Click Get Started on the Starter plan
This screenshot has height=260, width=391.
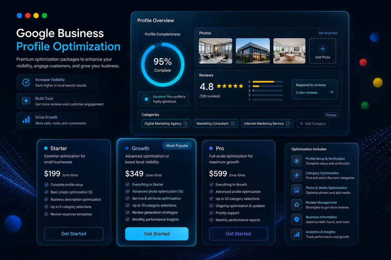[x=74, y=234]
